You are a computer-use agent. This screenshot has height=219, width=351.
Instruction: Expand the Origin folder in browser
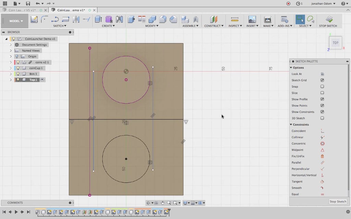[x=11, y=56]
